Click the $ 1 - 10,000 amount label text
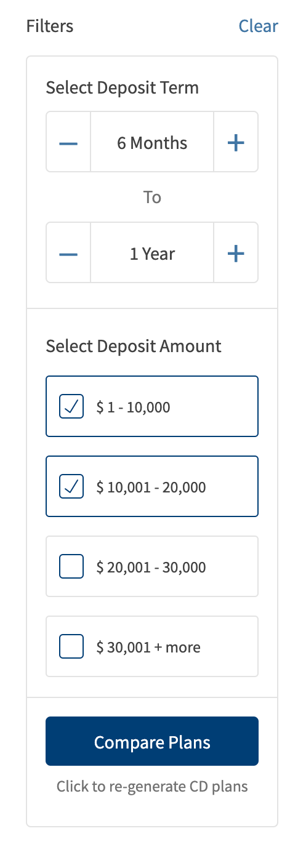 coord(133,407)
